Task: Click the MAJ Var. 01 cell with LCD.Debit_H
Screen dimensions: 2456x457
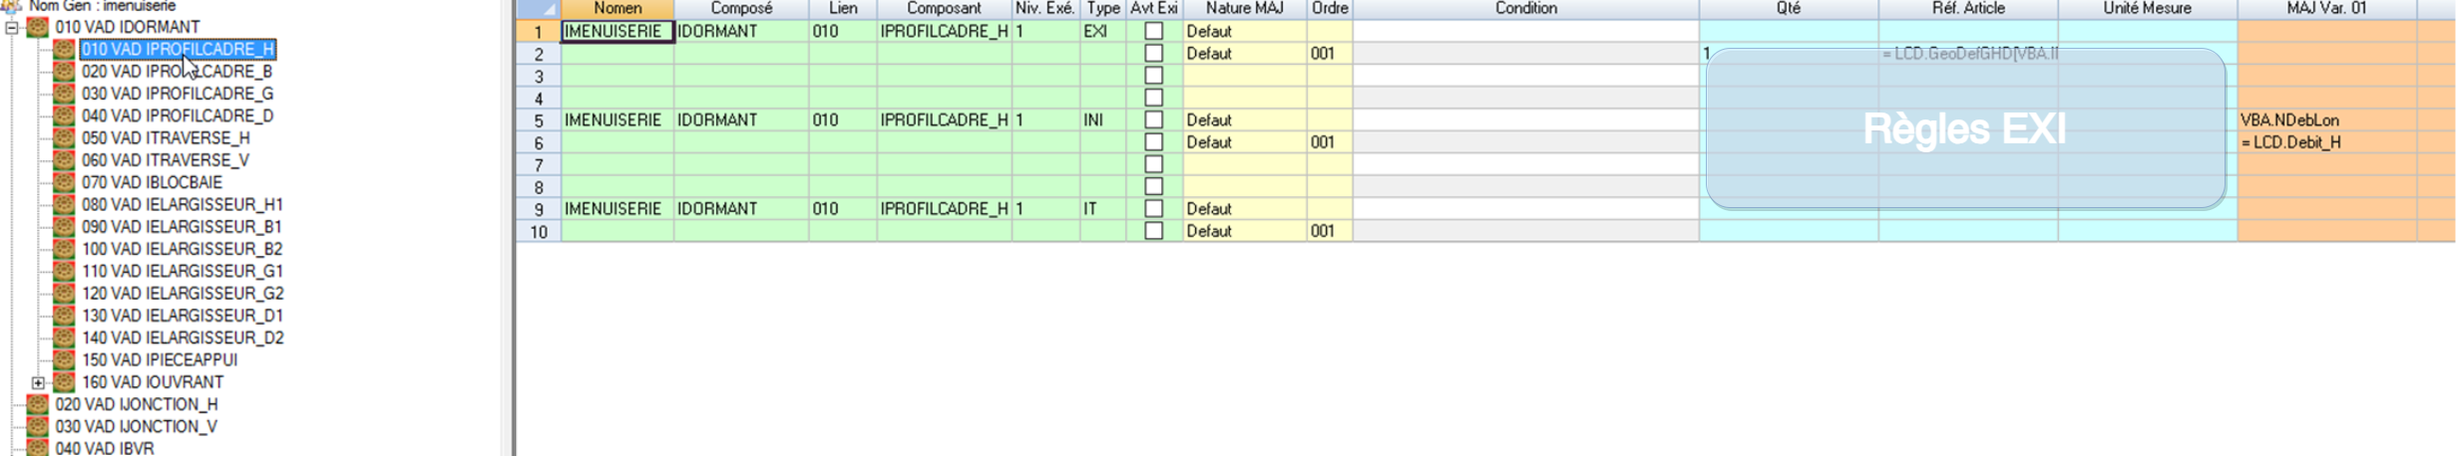Action: point(2326,142)
